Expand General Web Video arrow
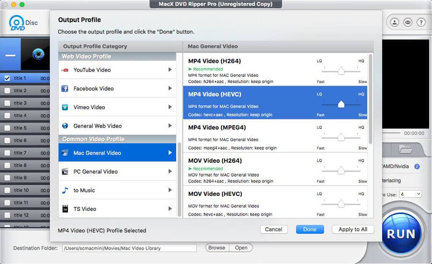Image resolution: width=432 pixels, height=264 pixels. pyautogui.click(x=170, y=126)
